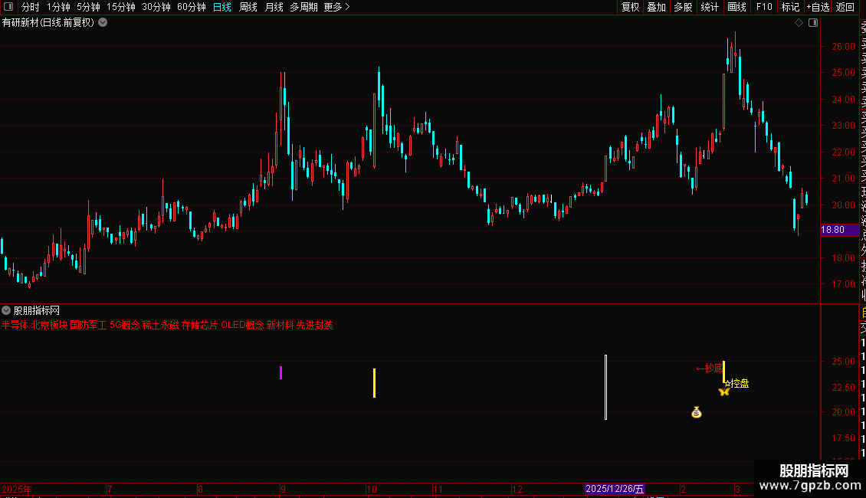Image resolution: width=866 pixels, height=498 pixels.
Task: Toggle the side panel icon at chart top-right
Action: [x=813, y=23]
